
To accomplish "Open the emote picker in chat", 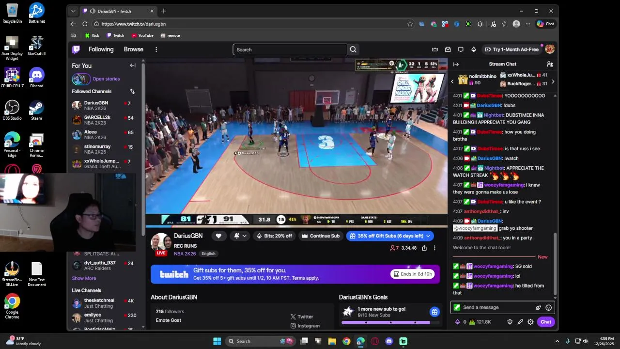I will pos(548,307).
